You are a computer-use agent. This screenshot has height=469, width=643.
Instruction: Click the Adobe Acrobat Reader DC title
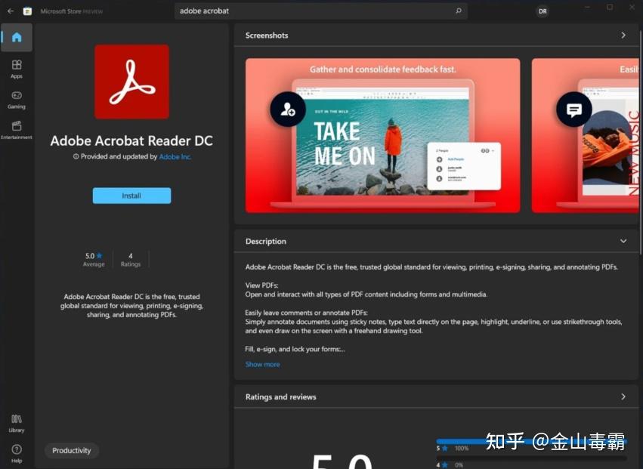[131, 140]
